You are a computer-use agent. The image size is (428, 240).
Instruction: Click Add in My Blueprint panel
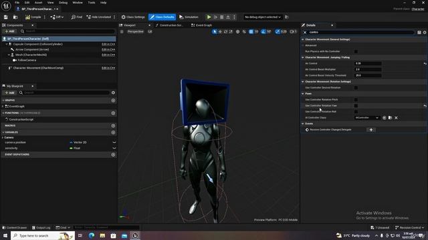pos(9,93)
